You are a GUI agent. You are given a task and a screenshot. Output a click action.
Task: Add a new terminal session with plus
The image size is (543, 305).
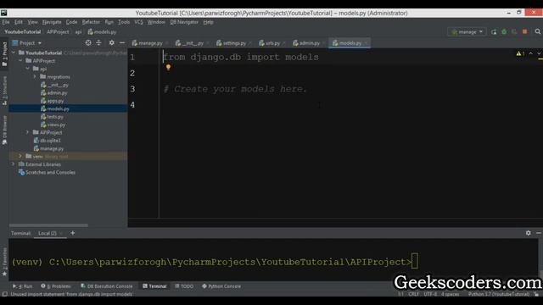73,233
